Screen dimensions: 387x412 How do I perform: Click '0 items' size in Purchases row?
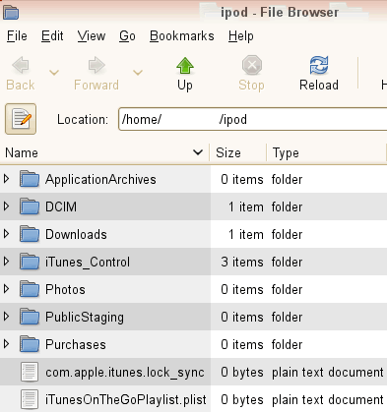pos(242,344)
